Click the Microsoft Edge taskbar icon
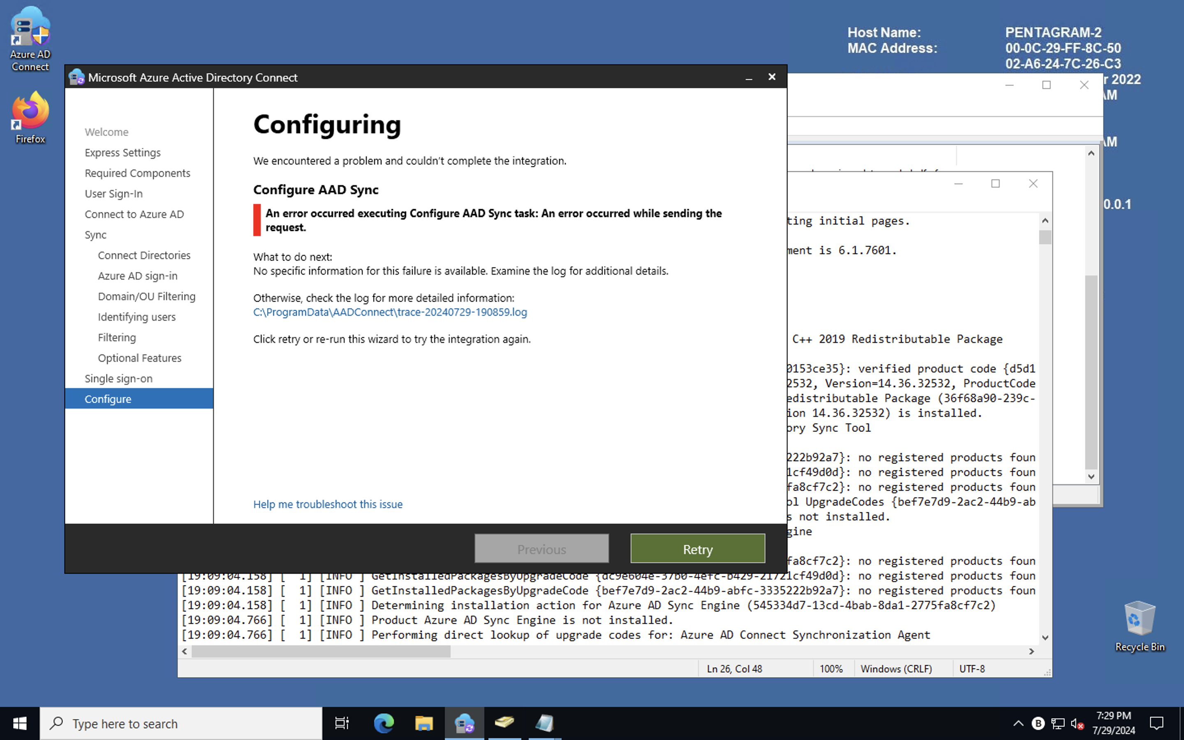1184x740 pixels. (x=383, y=723)
